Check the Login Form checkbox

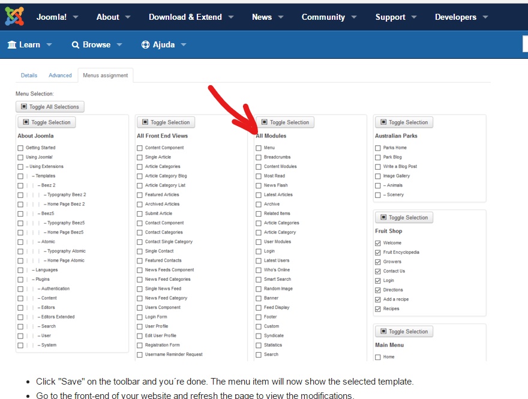click(140, 317)
